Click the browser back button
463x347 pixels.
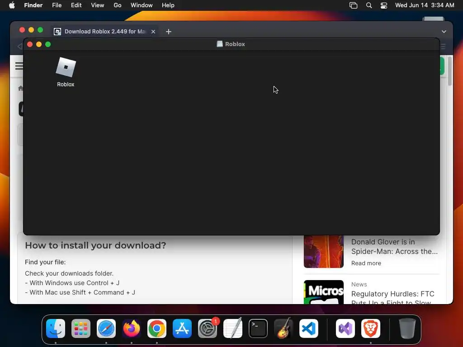[19, 47]
